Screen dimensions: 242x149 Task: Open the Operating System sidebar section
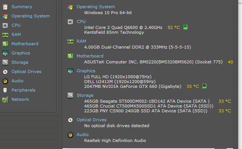pyautogui.click(x=31, y=16)
